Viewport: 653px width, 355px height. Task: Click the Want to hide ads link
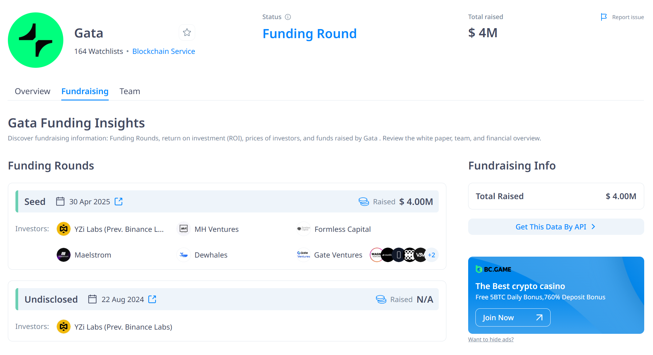click(x=491, y=340)
